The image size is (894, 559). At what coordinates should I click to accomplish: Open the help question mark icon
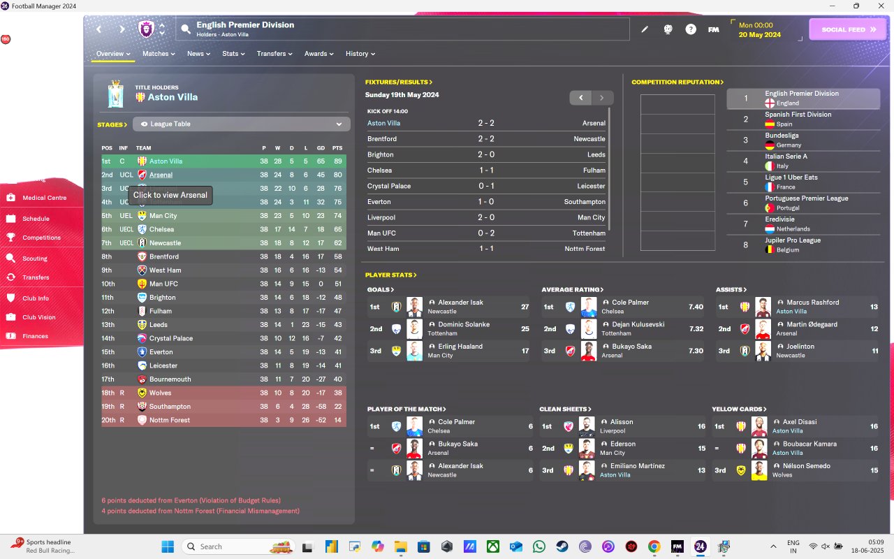tap(691, 29)
